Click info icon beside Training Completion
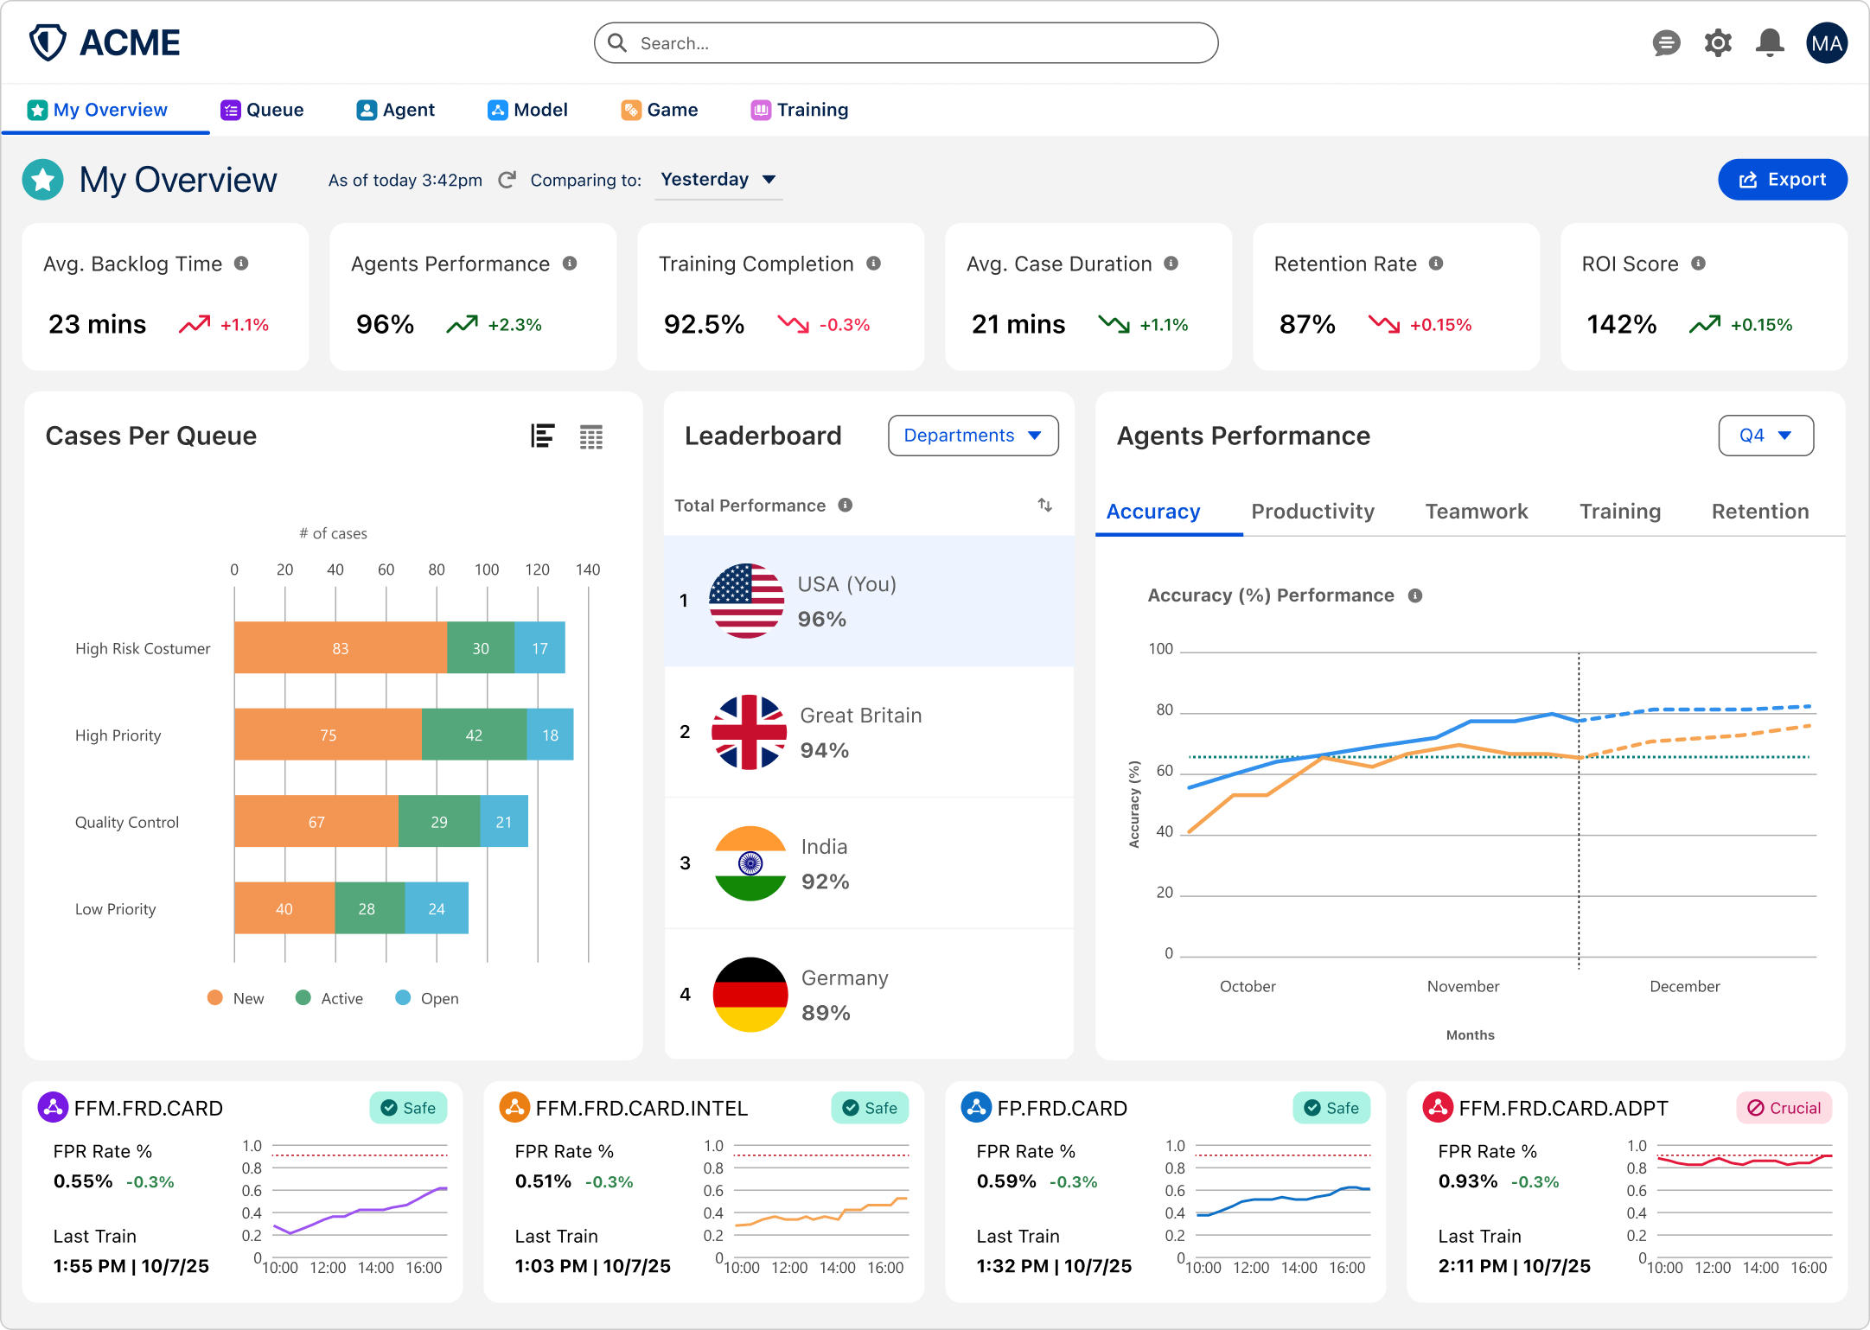Screen dimensions: 1870x1330 click(874, 264)
